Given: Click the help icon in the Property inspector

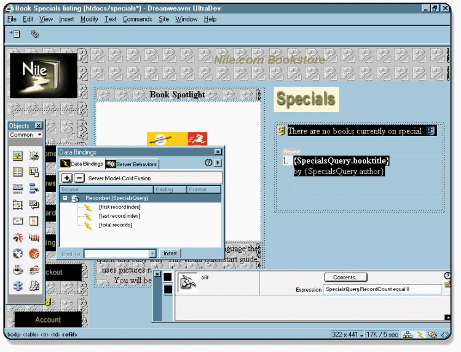Looking at the screenshot, I should pyautogui.click(x=447, y=276).
